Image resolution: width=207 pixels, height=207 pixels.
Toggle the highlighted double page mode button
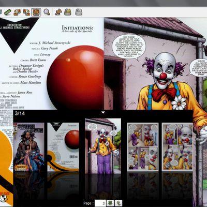pos(36,12)
